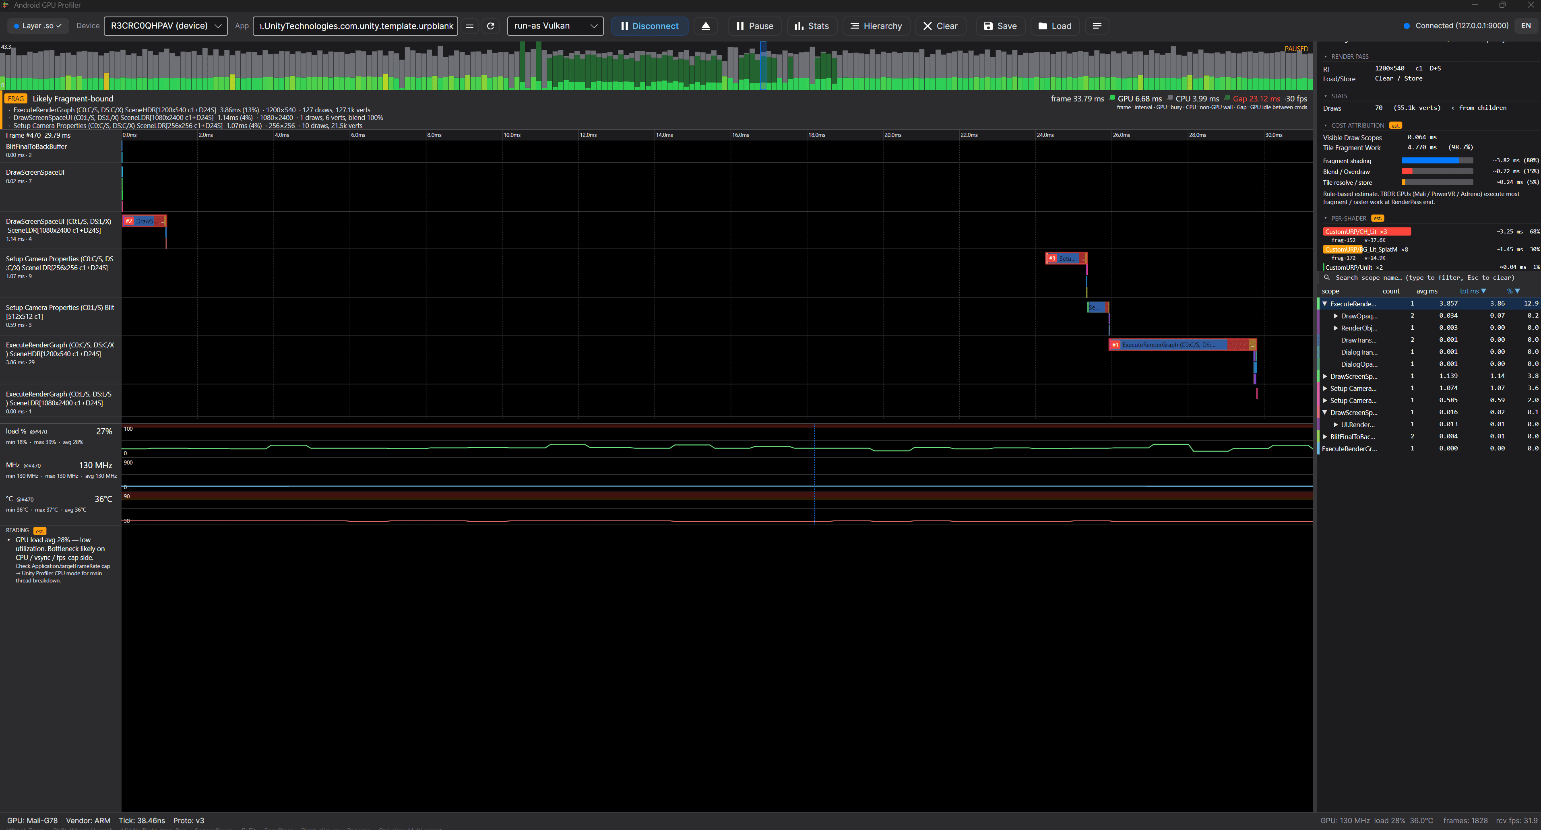Expand the DrawOpaq... scope row

point(1336,316)
